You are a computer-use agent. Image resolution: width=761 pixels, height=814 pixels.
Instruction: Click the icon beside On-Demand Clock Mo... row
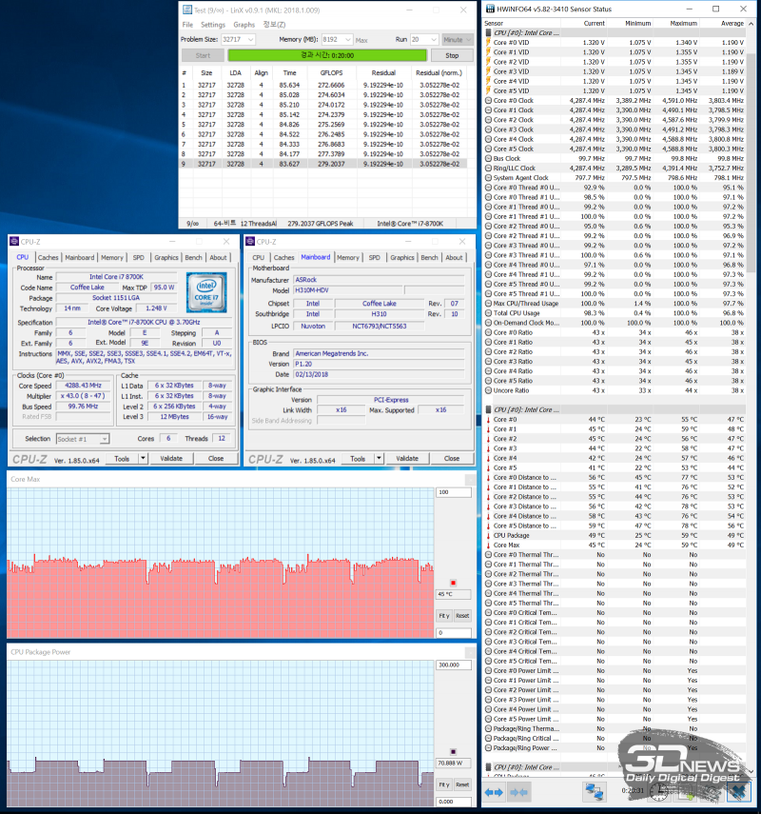(488, 323)
